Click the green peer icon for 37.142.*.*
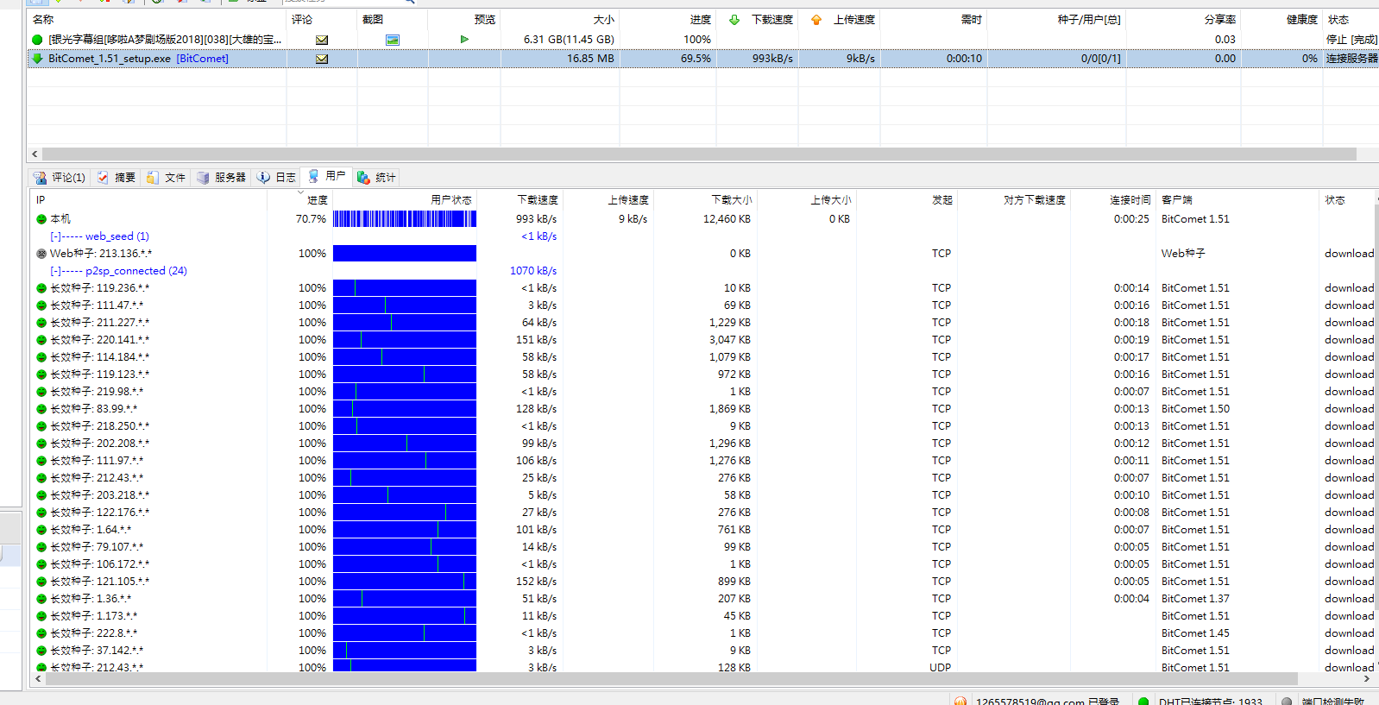 [41, 651]
